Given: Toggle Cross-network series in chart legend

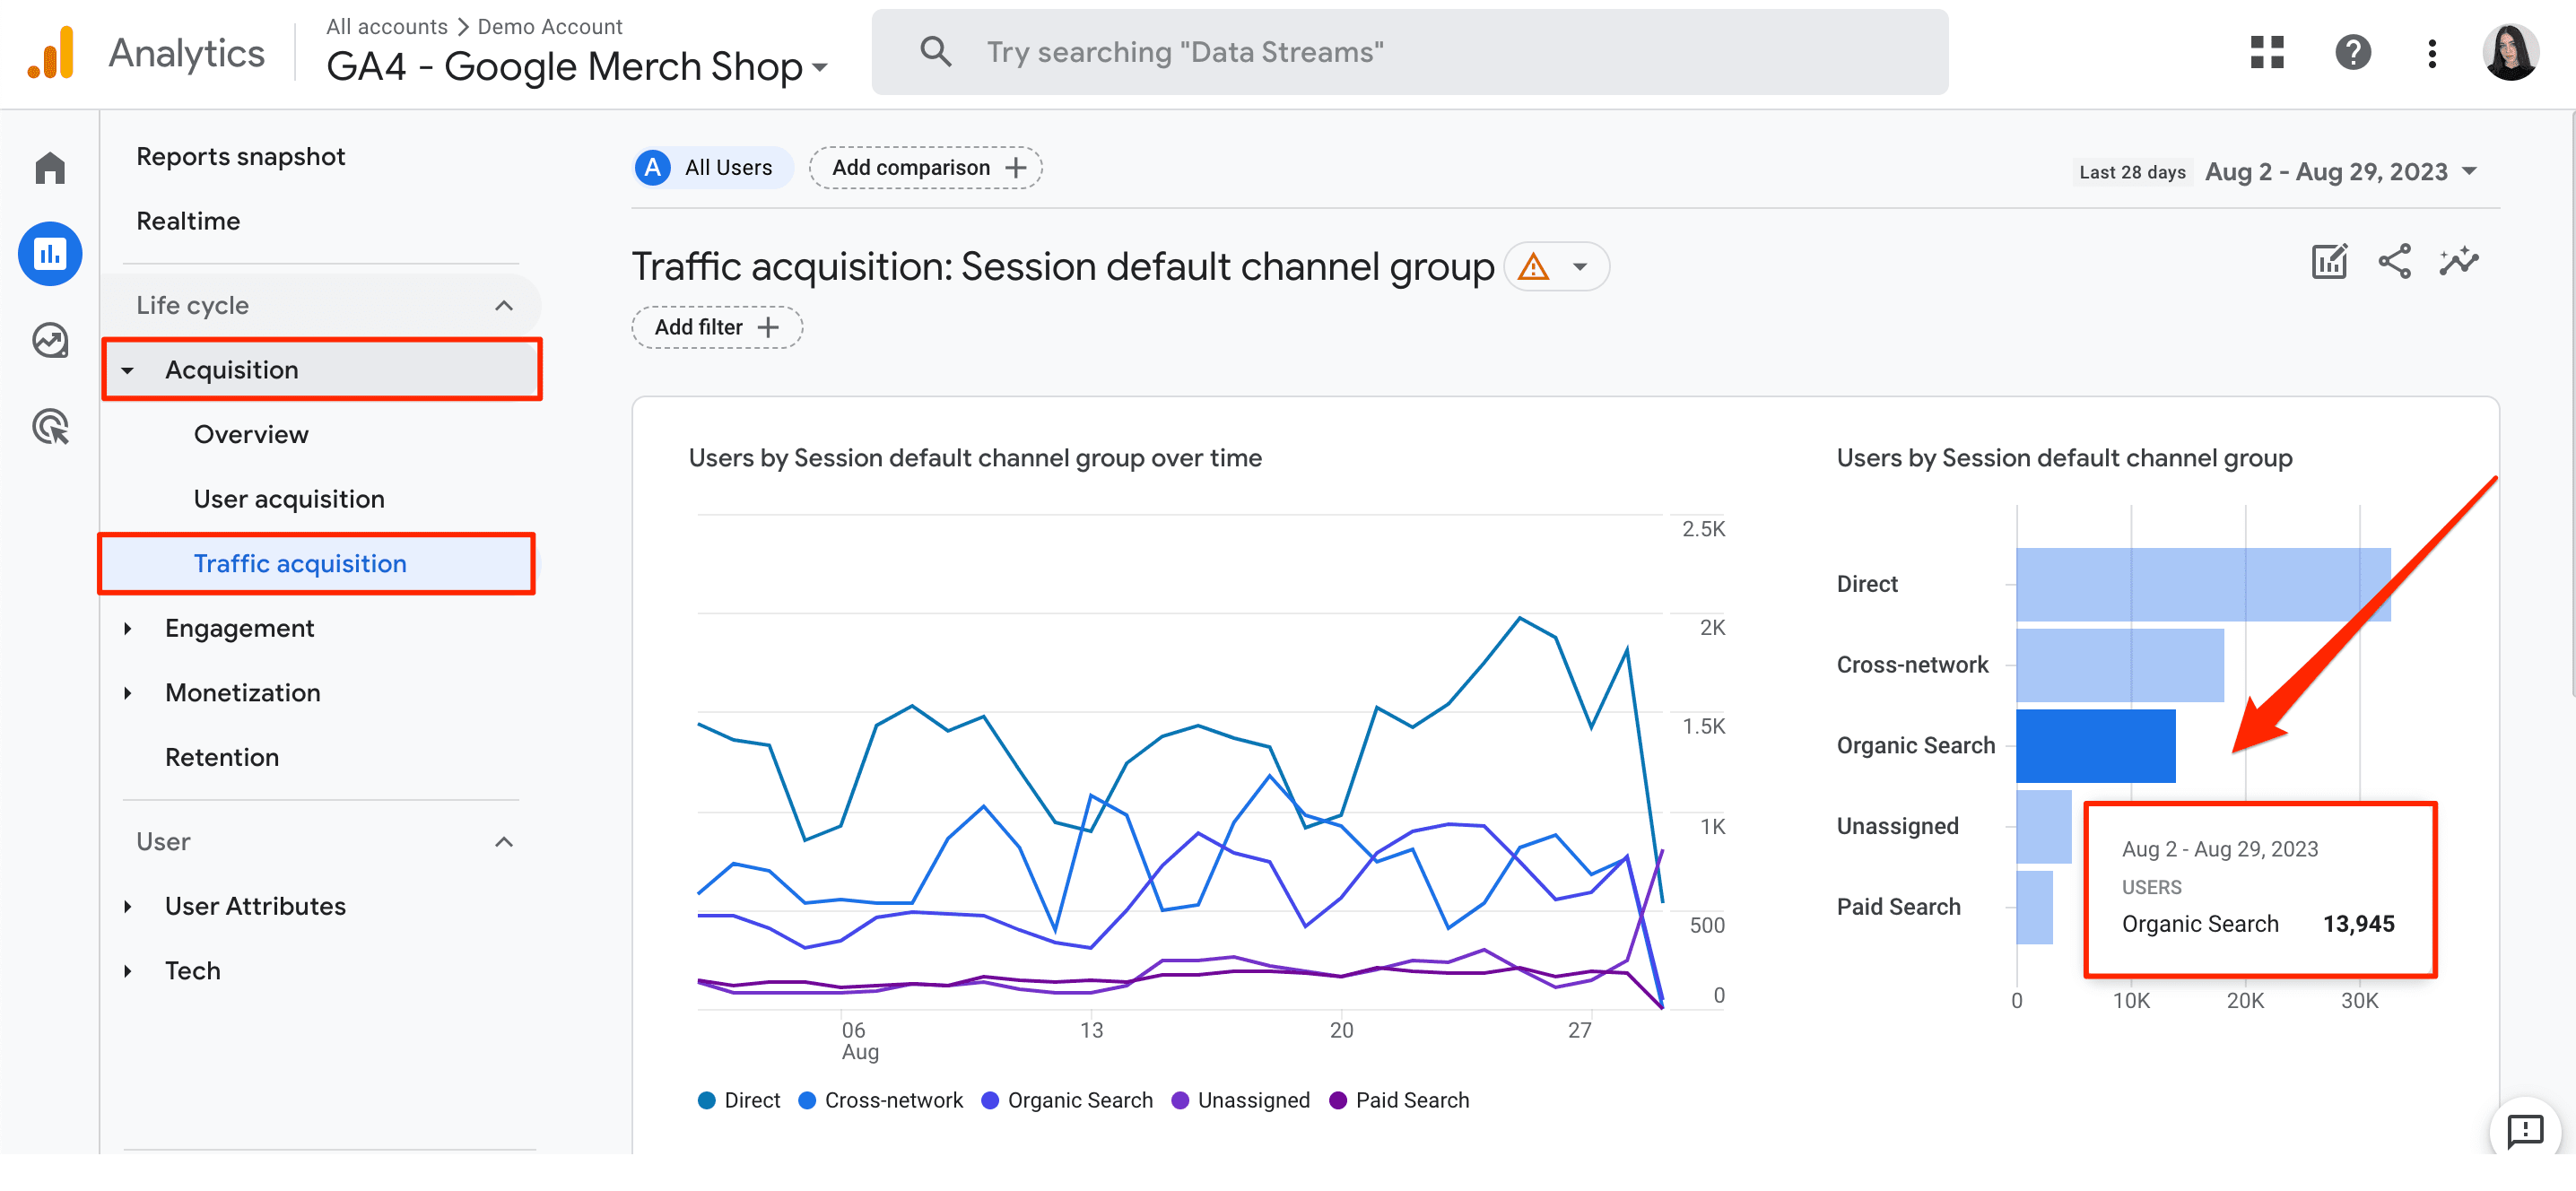Looking at the screenshot, I should click(x=880, y=1100).
